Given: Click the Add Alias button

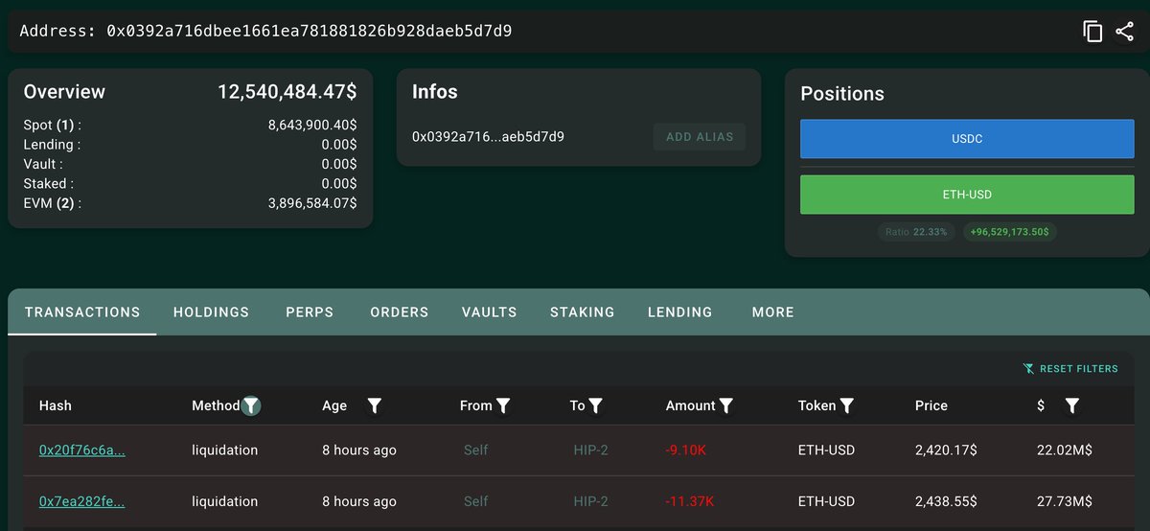Looking at the screenshot, I should coord(700,136).
